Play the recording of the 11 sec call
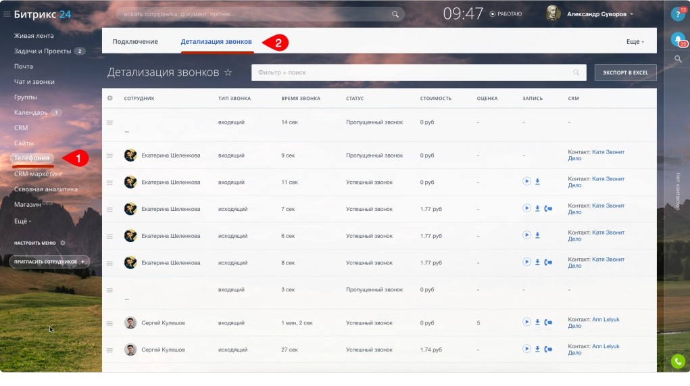690x386 pixels. pyautogui.click(x=526, y=181)
